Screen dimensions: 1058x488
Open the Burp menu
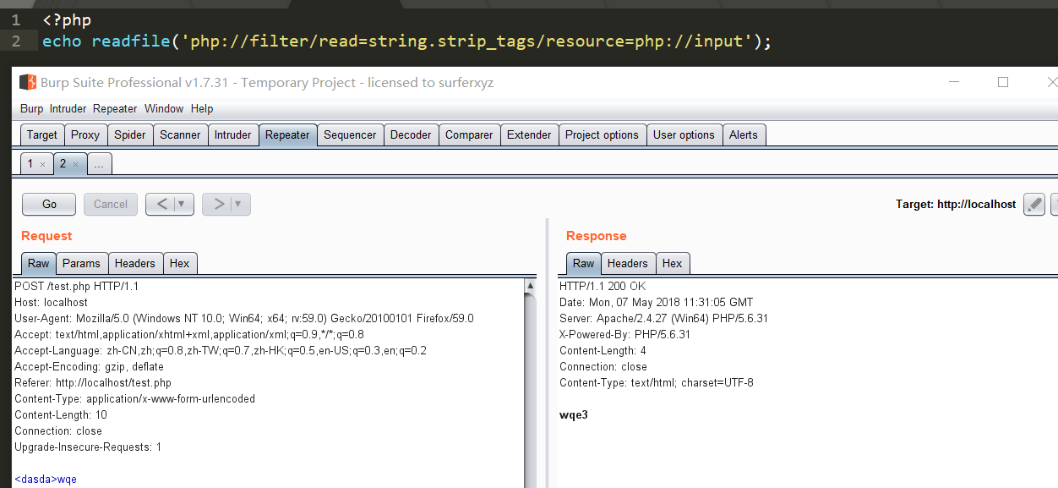(31, 108)
